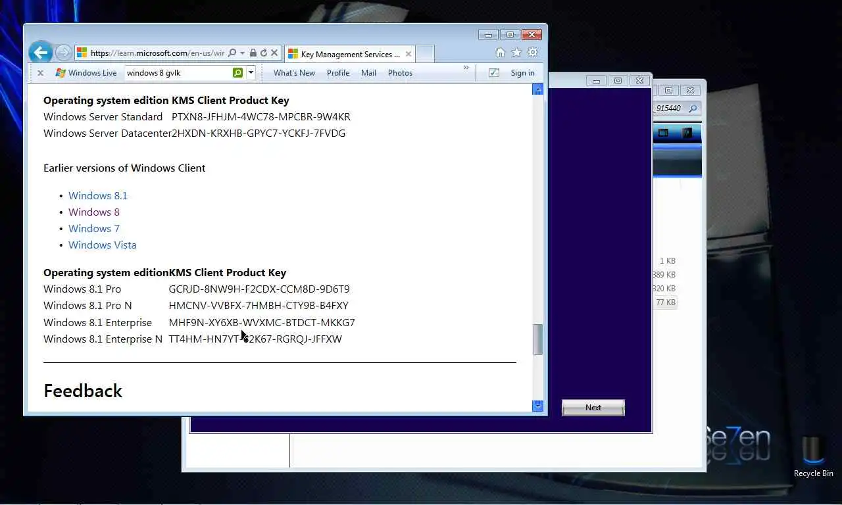
Task: Click the Microsoft favicon in address bar
Action: click(x=82, y=53)
